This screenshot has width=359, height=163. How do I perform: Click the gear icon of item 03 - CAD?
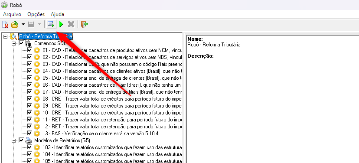click(x=36, y=64)
